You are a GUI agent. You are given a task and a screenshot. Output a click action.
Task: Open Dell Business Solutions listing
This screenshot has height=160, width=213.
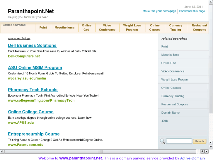[32, 45]
